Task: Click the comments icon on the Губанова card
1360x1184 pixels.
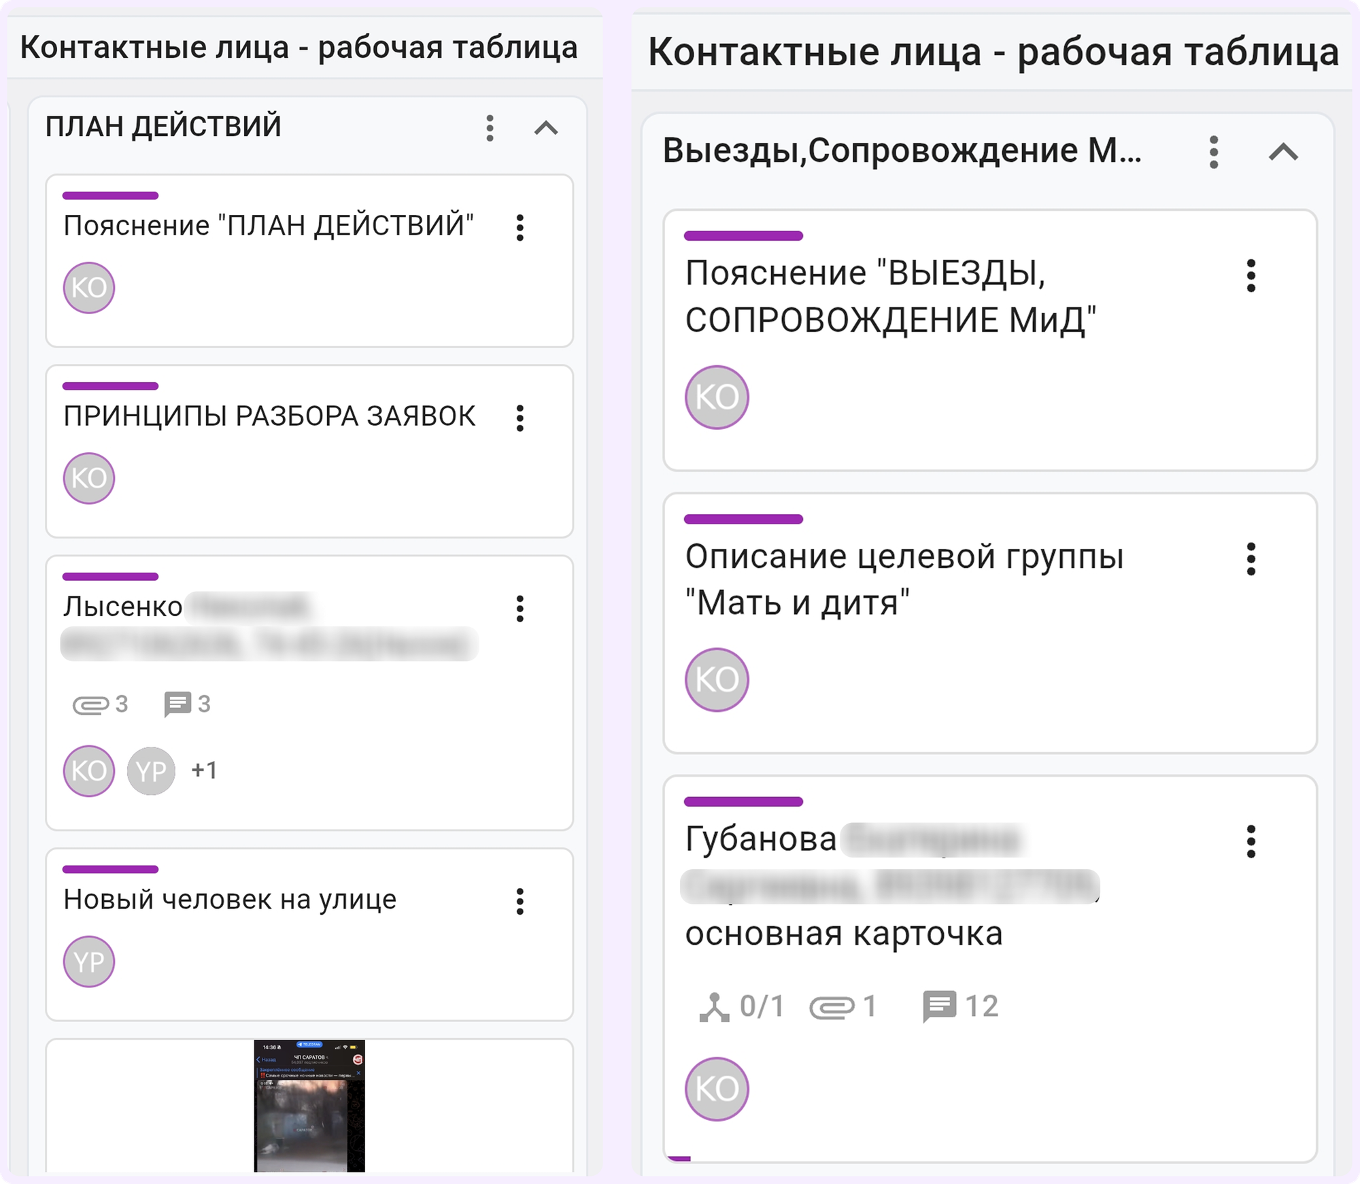Action: tap(939, 1006)
